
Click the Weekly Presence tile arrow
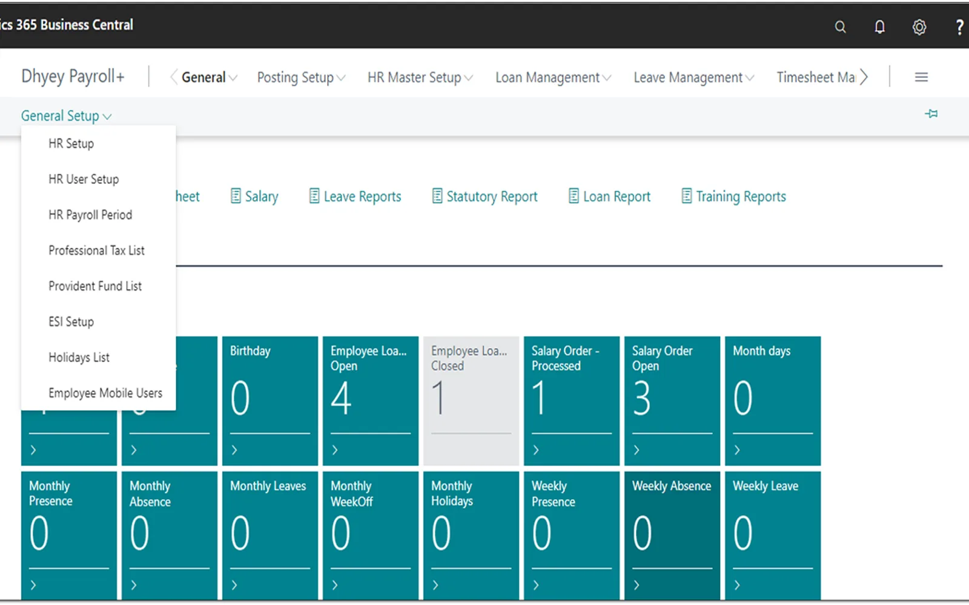pyautogui.click(x=536, y=585)
